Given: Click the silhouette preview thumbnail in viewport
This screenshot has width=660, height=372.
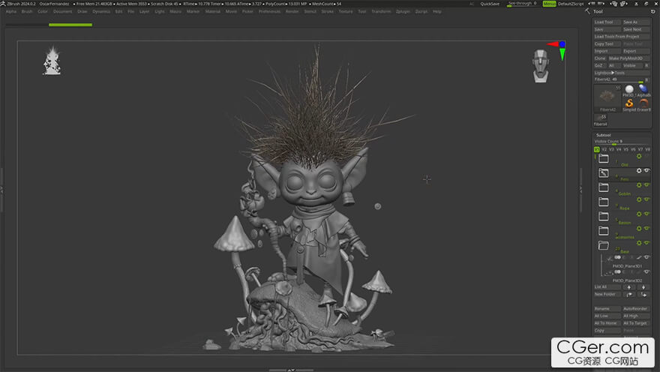Looking at the screenshot, I should 52,60.
